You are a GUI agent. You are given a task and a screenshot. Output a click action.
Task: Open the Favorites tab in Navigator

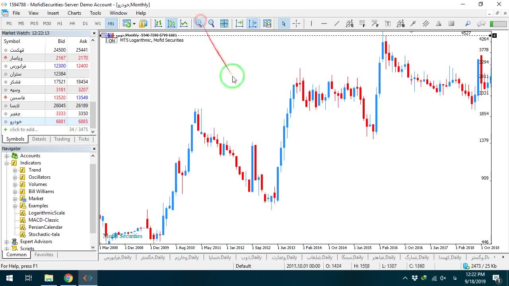tap(44, 255)
